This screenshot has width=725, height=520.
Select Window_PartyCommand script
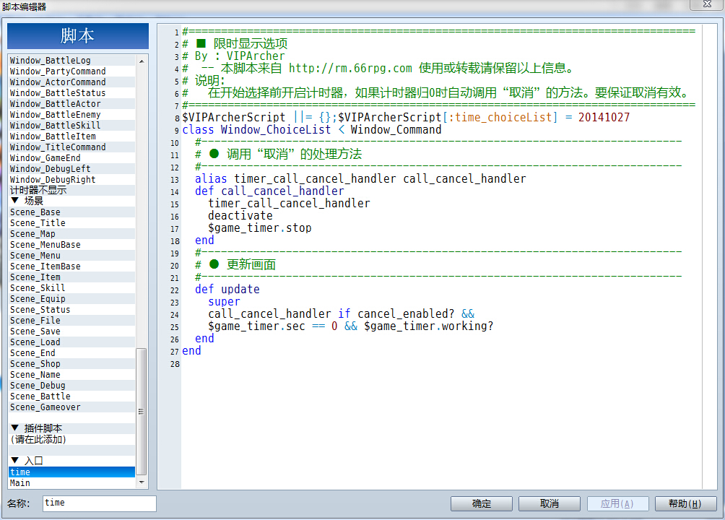(71, 71)
